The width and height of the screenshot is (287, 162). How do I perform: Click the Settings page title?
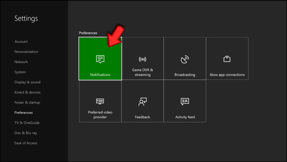coord(26,19)
